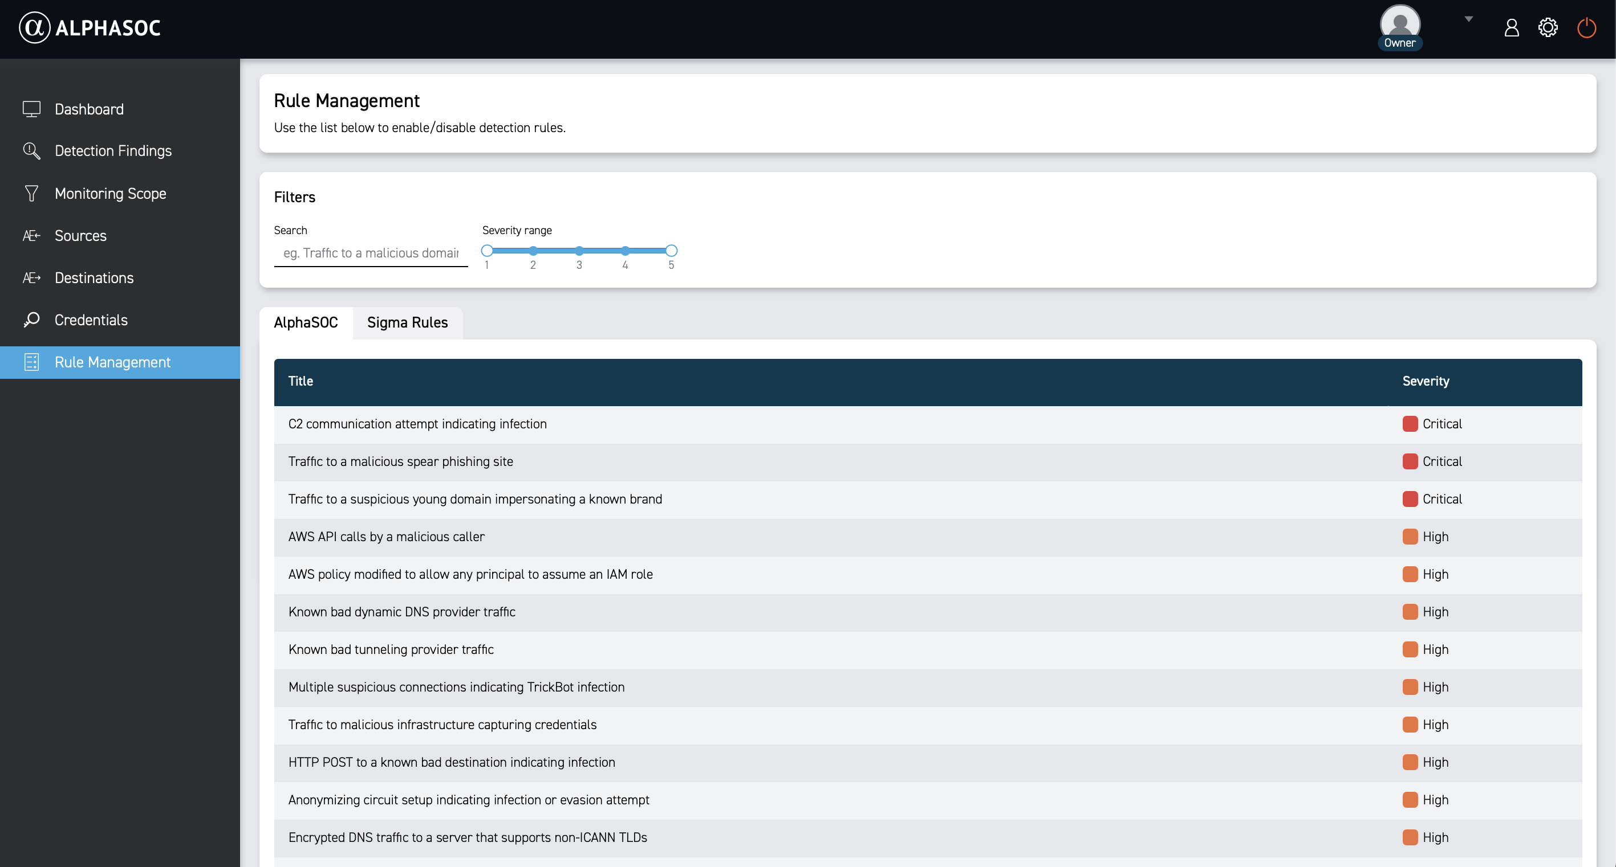Expand the account dropdown arrow

tap(1468, 19)
